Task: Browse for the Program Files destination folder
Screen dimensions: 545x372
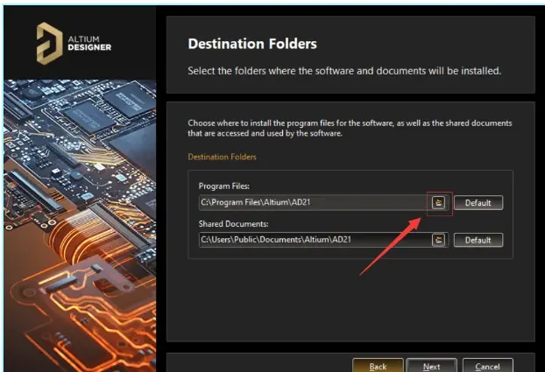Action: coord(438,202)
